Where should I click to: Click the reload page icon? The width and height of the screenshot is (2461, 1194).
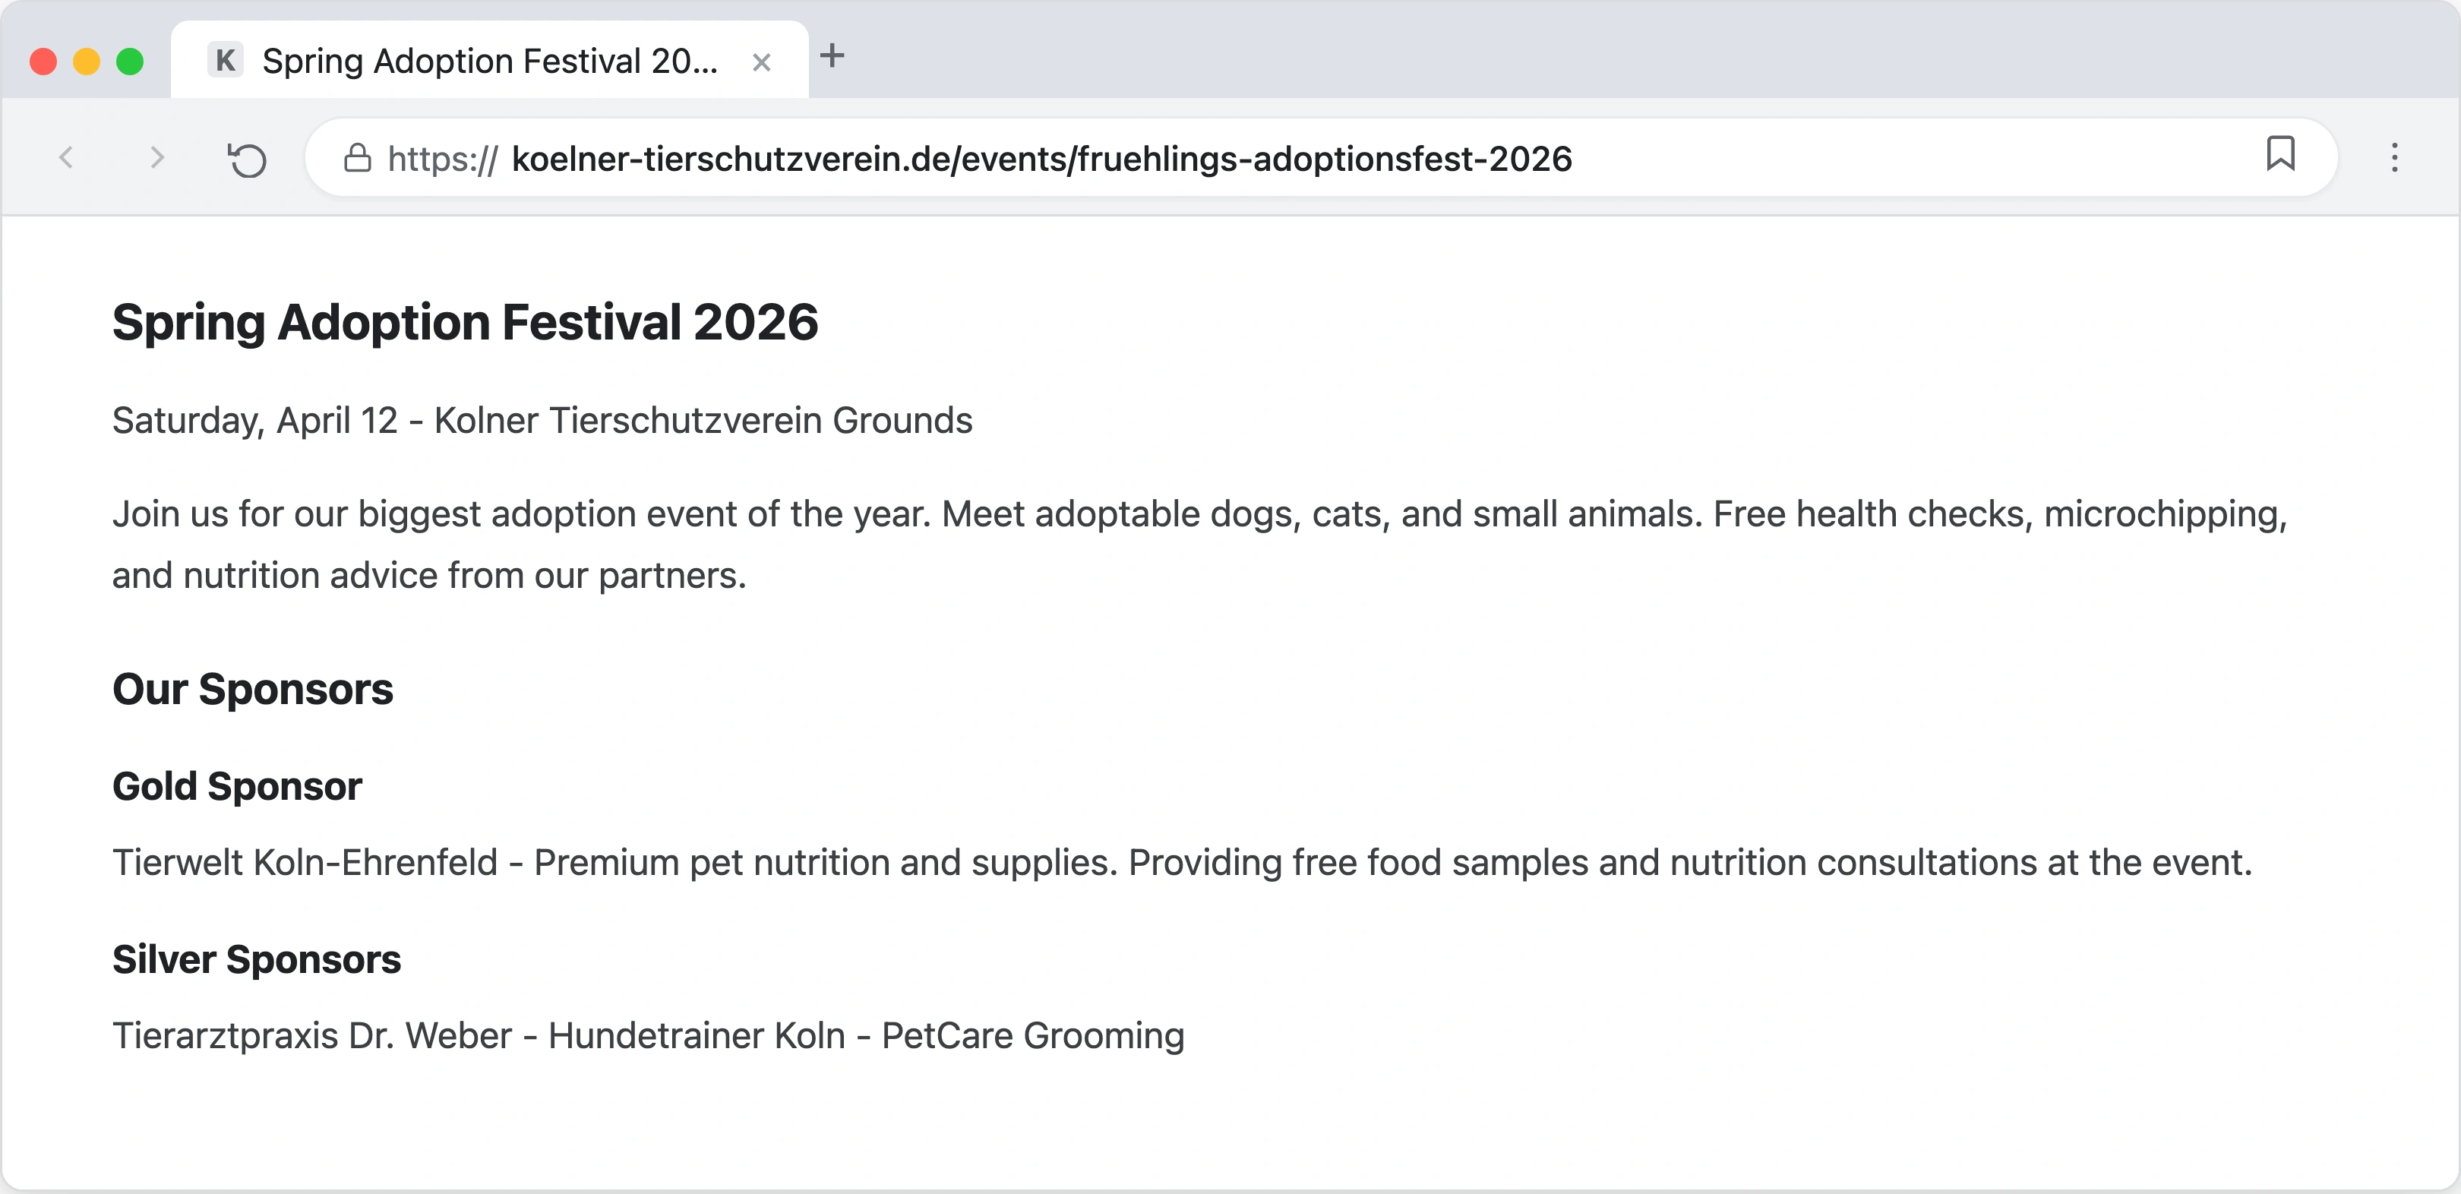click(x=247, y=159)
